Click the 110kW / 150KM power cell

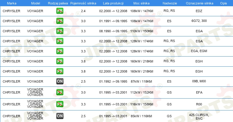[x=142, y=31]
